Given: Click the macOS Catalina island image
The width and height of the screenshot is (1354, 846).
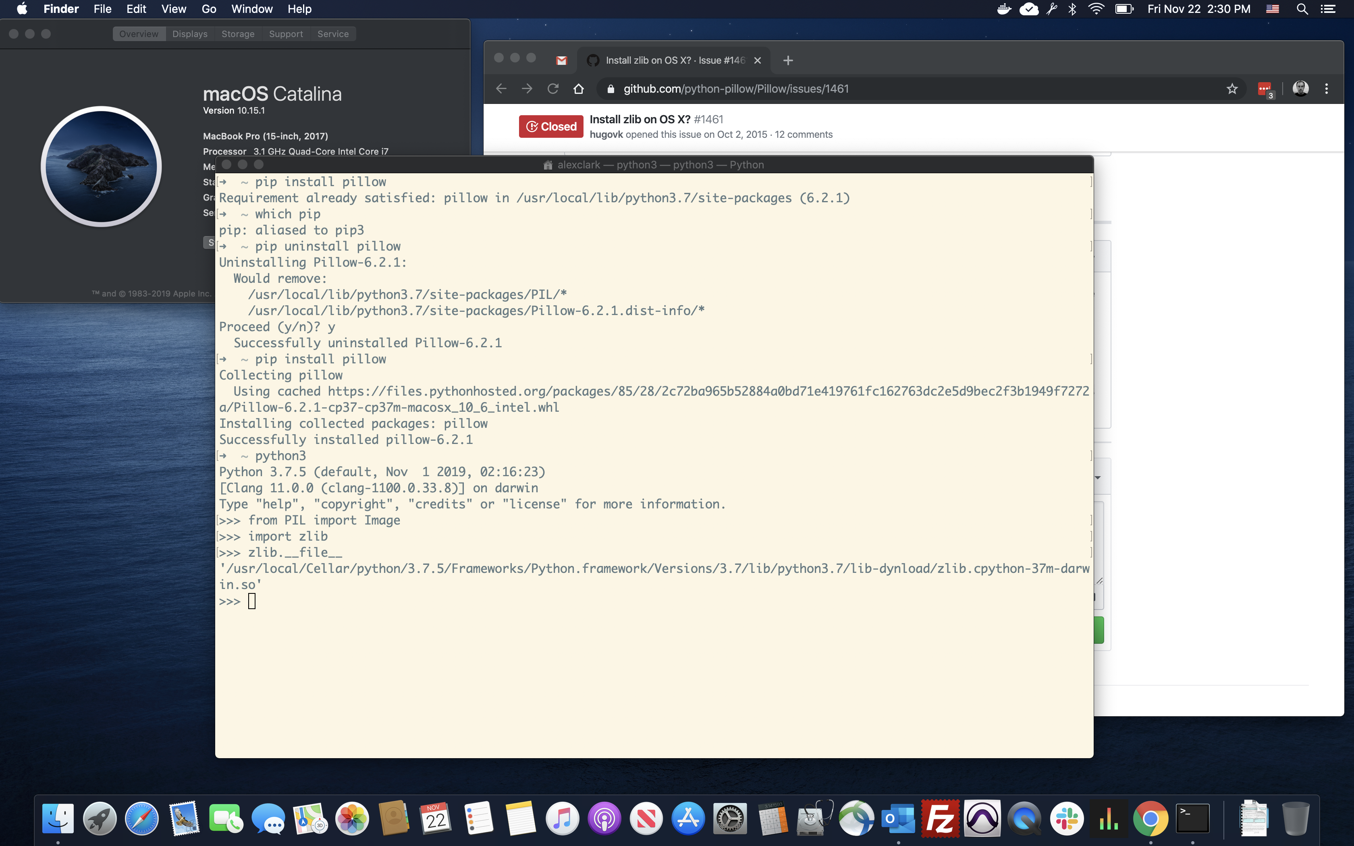Looking at the screenshot, I should (x=101, y=166).
